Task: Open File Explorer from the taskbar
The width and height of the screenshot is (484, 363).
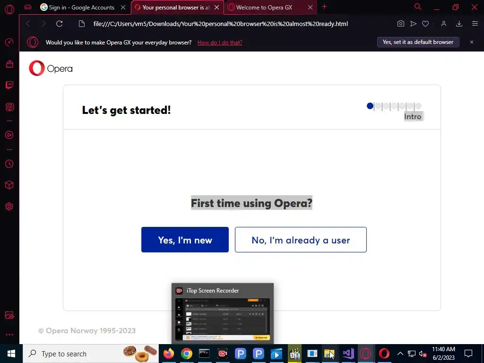Action: click(x=329, y=354)
